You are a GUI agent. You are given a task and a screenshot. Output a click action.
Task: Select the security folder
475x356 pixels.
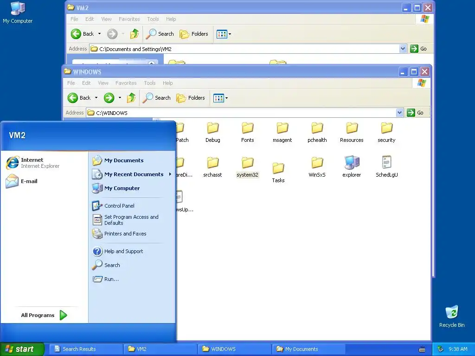pyautogui.click(x=386, y=132)
